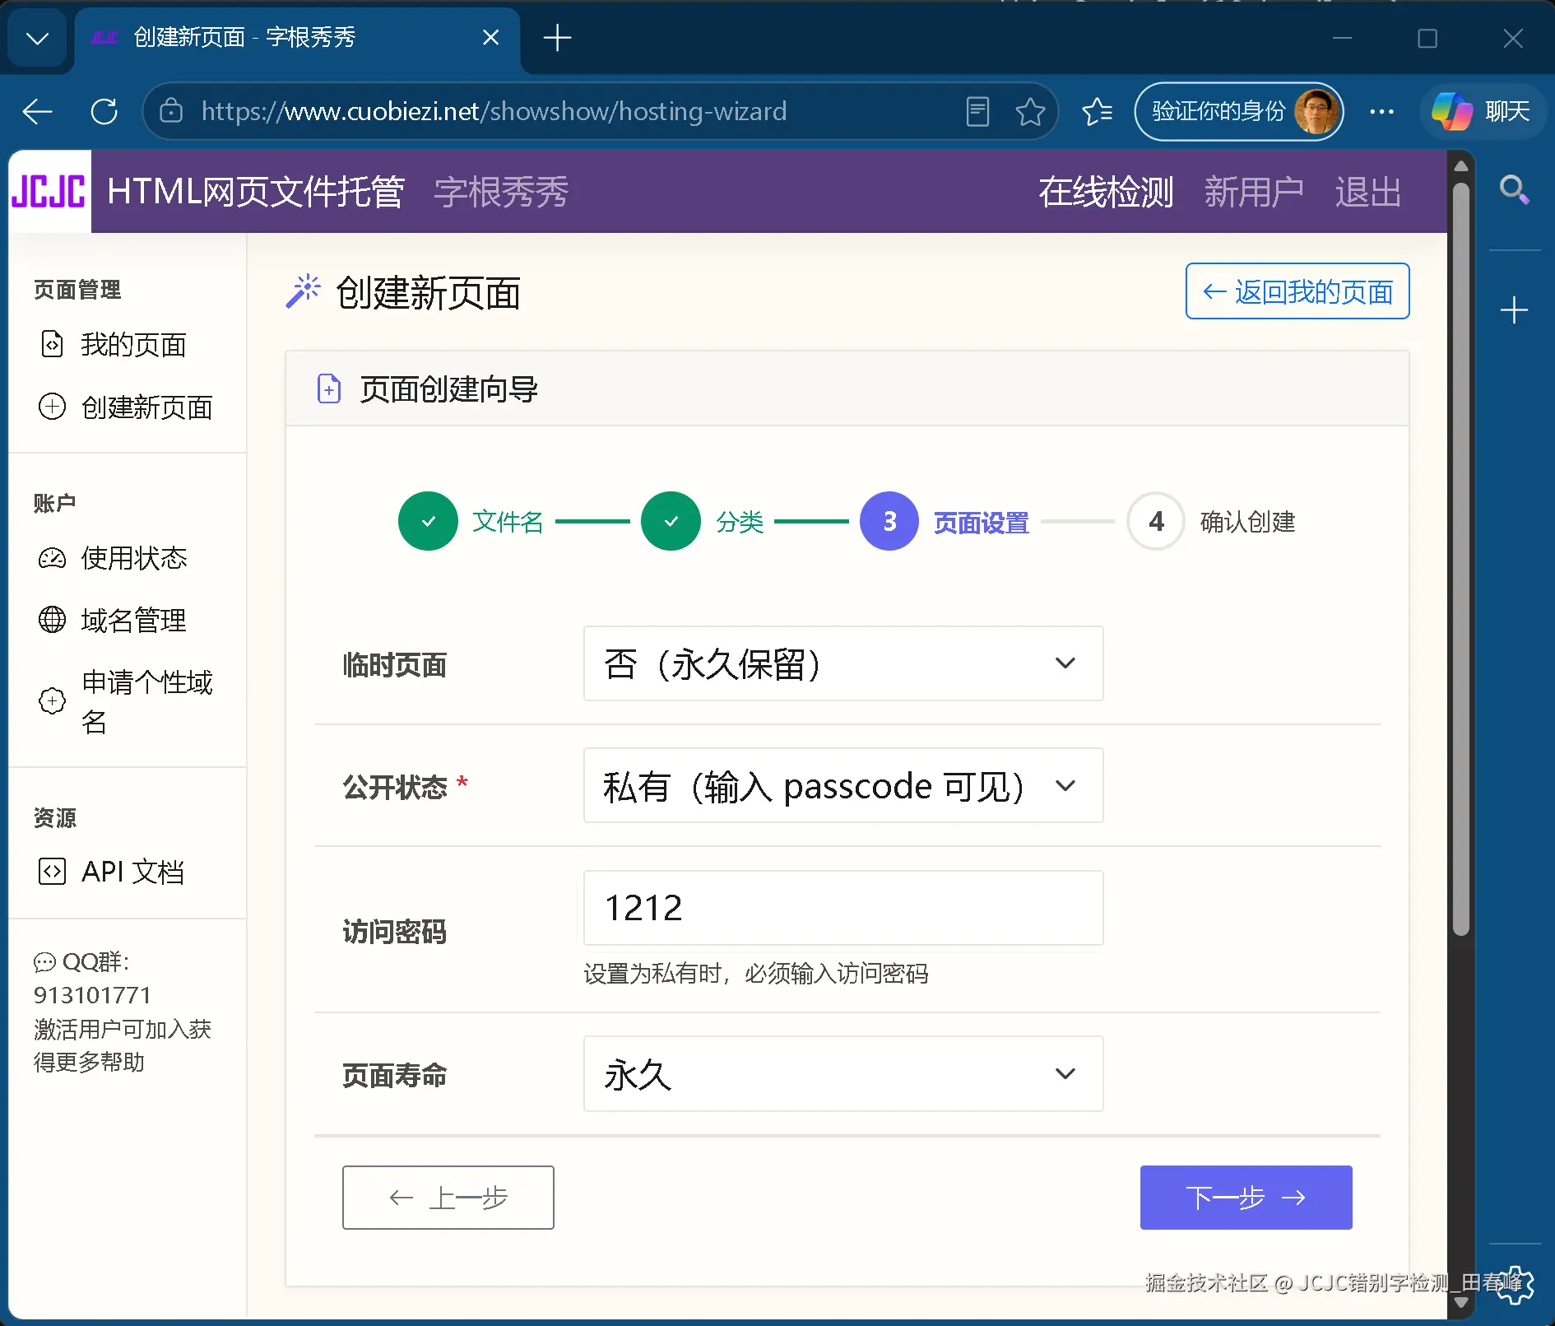Close the 创建新页面 tab

point(490,38)
